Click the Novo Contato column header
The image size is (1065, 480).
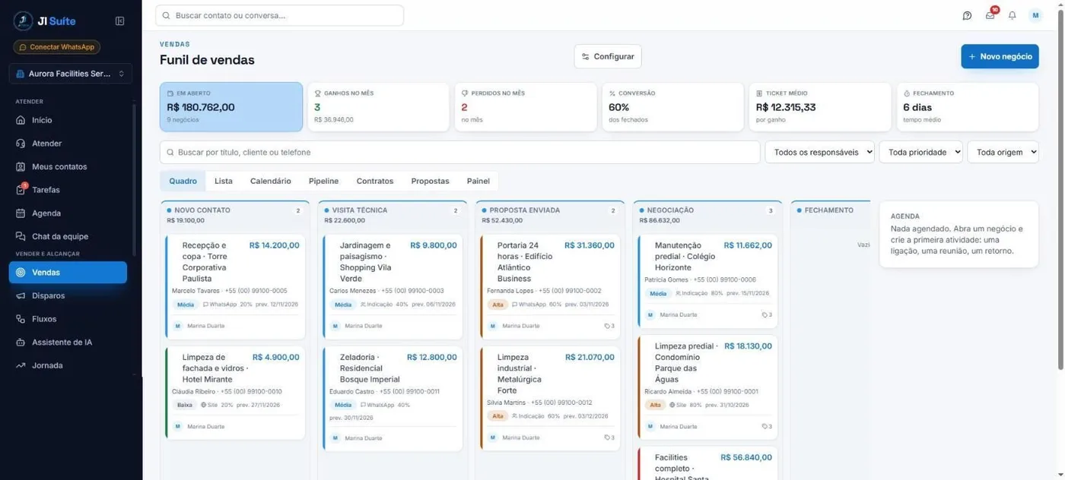(x=236, y=215)
